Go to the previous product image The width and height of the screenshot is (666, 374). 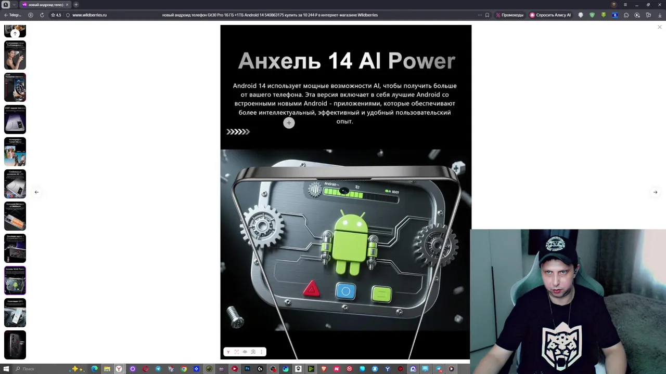coord(36,192)
